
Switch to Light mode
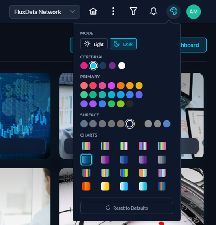click(x=94, y=44)
